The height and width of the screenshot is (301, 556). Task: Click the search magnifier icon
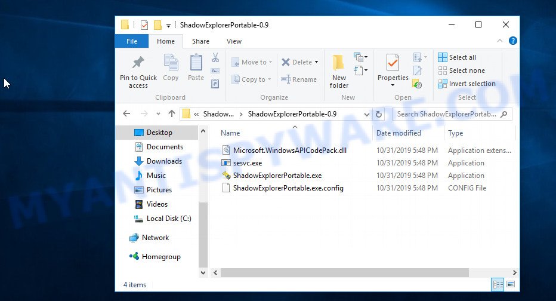[504, 114]
